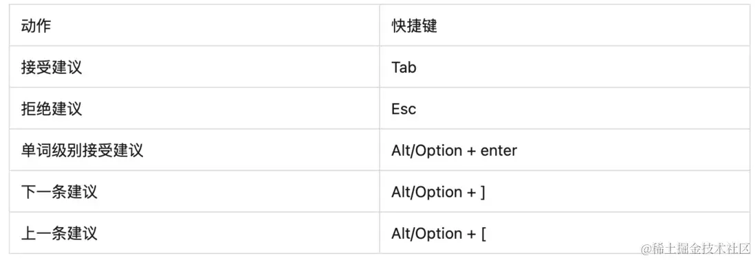This screenshot has height=260, width=755.
Task: Click the 快捷键 column header
Action: pos(414,25)
